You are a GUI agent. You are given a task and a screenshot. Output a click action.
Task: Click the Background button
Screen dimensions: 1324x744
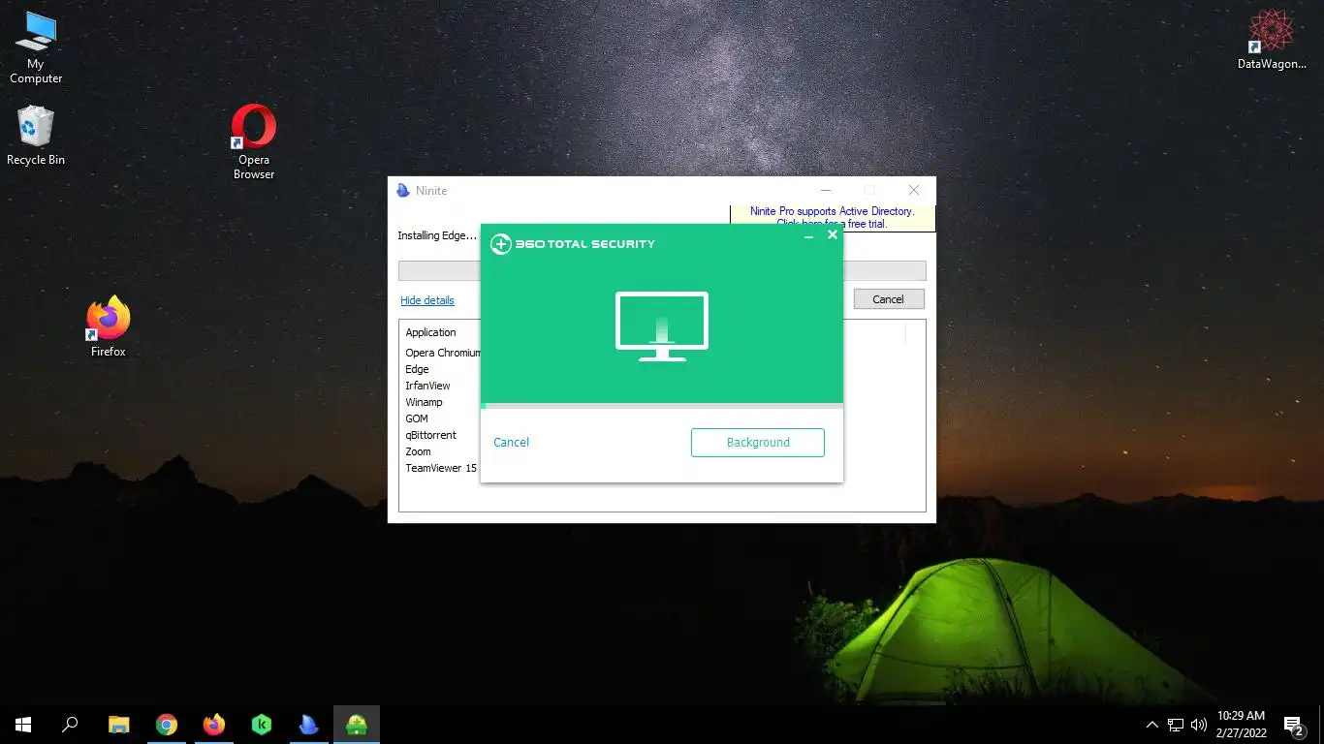click(x=758, y=442)
